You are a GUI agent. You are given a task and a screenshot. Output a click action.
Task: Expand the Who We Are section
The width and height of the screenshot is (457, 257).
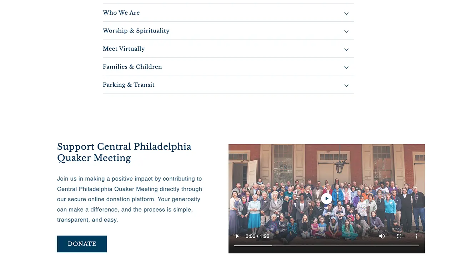[346, 13]
